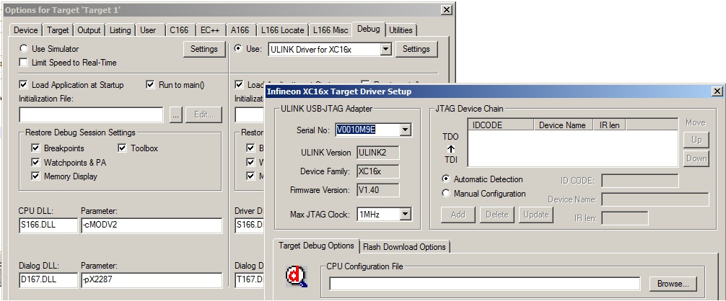Click the Device Name field

655,199
